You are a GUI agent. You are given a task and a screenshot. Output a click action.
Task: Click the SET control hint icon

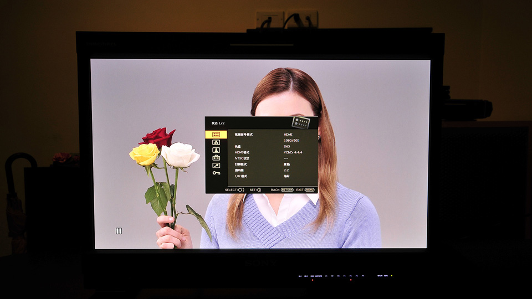click(x=259, y=190)
